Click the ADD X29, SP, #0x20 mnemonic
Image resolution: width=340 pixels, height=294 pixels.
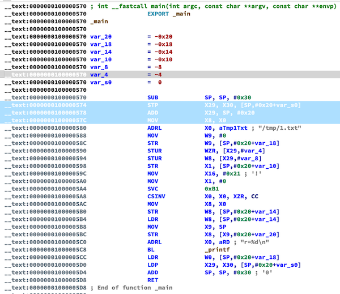click(x=153, y=113)
